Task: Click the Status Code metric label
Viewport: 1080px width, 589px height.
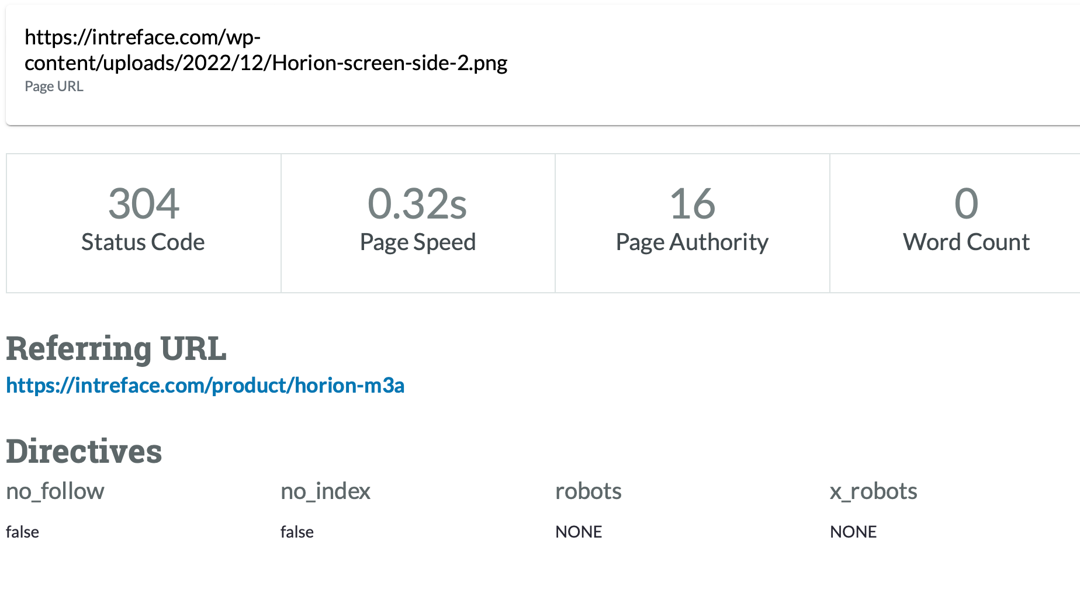Action: click(x=143, y=241)
